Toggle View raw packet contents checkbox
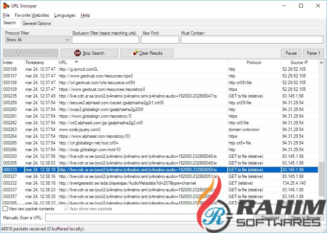 tap(5, 208)
